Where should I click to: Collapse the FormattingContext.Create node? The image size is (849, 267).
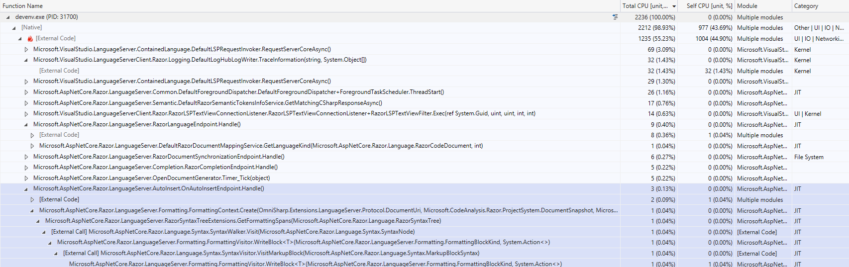pyautogui.click(x=32, y=210)
